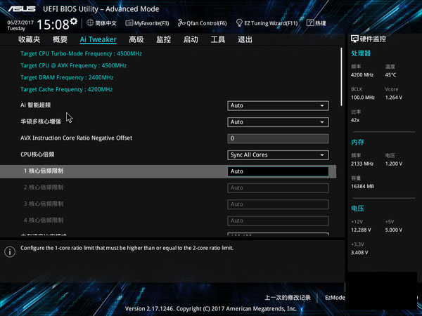Click Target CPU Turbo-Mode Frequency text
This screenshot has width=422, height=316.
pos(81,53)
